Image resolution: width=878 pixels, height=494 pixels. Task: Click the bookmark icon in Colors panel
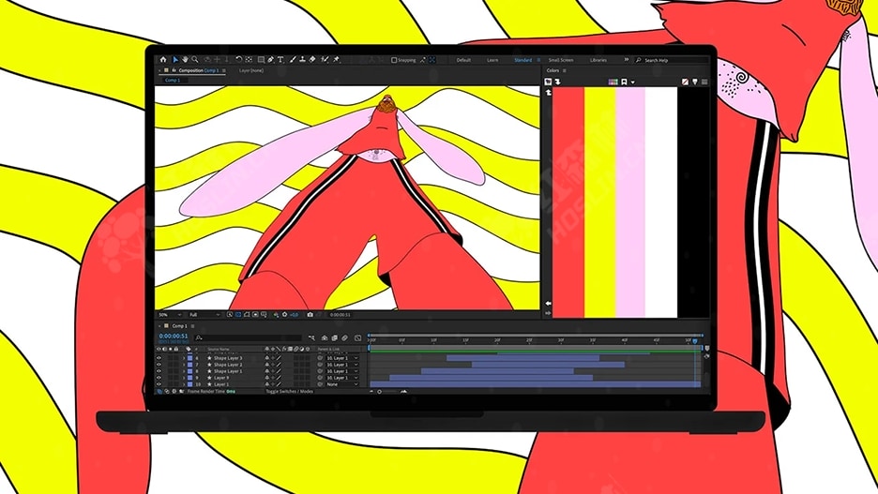pyautogui.click(x=624, y=82)
